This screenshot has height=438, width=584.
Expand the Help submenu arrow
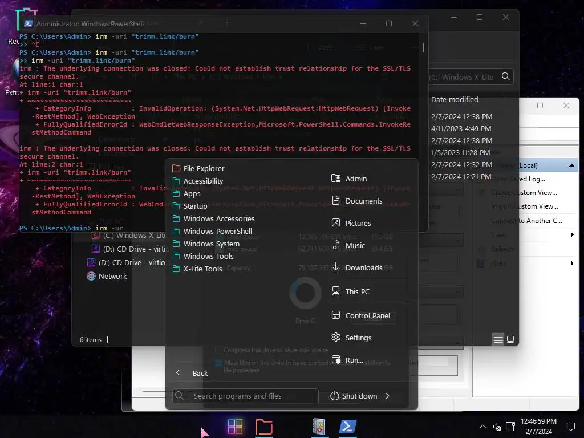(x=571, y=263)
